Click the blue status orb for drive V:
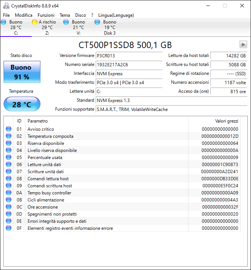The image size is (251, 270). [66, 22]
